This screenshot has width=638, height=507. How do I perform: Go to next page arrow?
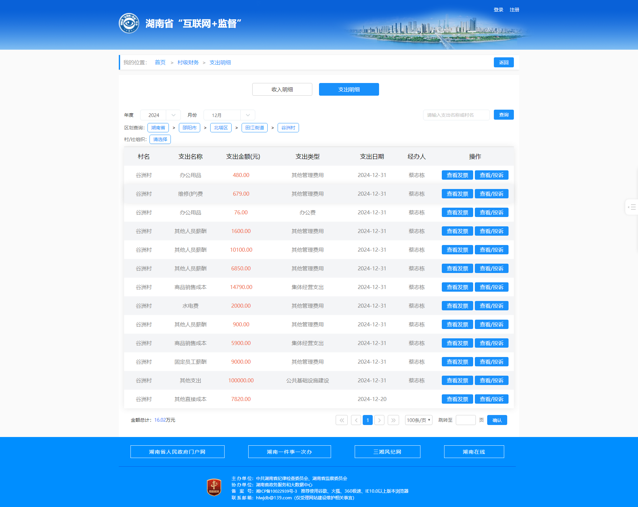[379, 420]
